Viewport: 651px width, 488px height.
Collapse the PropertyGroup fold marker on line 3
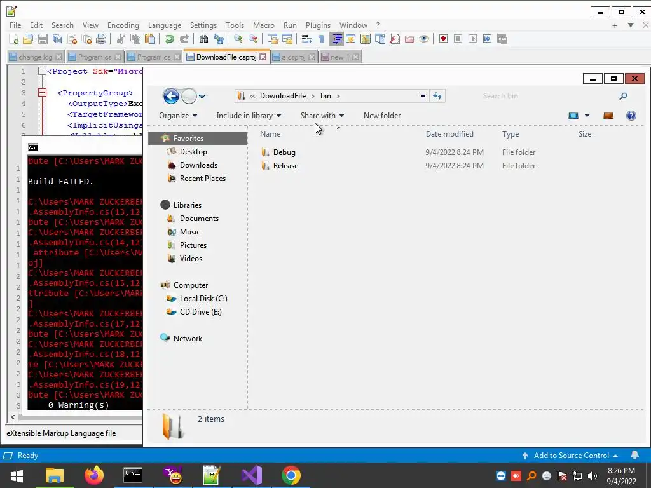tap(42, 93)
